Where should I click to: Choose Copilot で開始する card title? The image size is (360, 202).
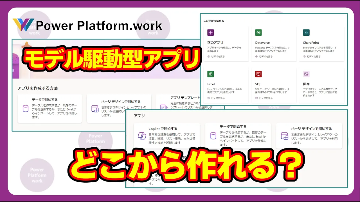[163, 129]
